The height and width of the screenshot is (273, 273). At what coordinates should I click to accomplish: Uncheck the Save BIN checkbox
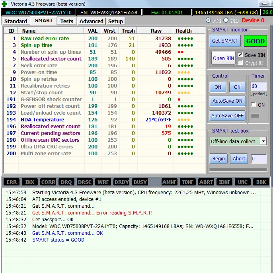(240, 55)
